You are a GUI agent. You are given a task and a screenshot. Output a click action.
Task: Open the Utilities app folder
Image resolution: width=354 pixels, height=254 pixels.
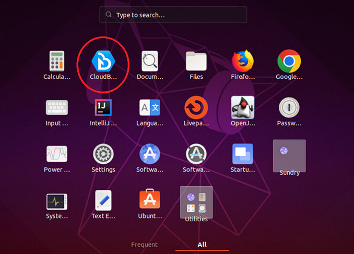[196, 202]
